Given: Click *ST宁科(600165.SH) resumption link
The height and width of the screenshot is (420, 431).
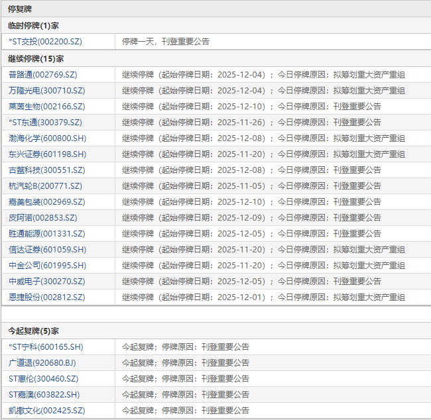Looking at the screenshot, I should click(46, 346).
